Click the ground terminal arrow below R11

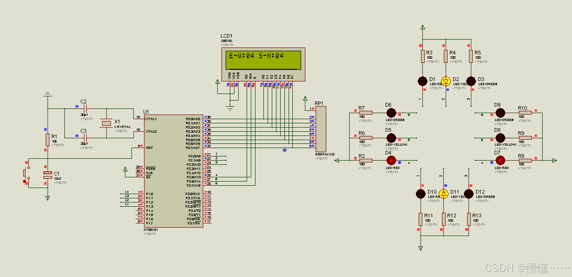pos(420,249)
